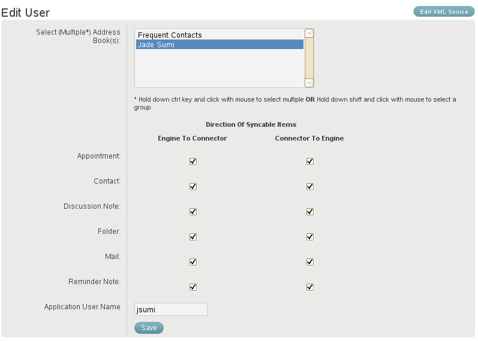Click the Application User Name field

point(171,309)
